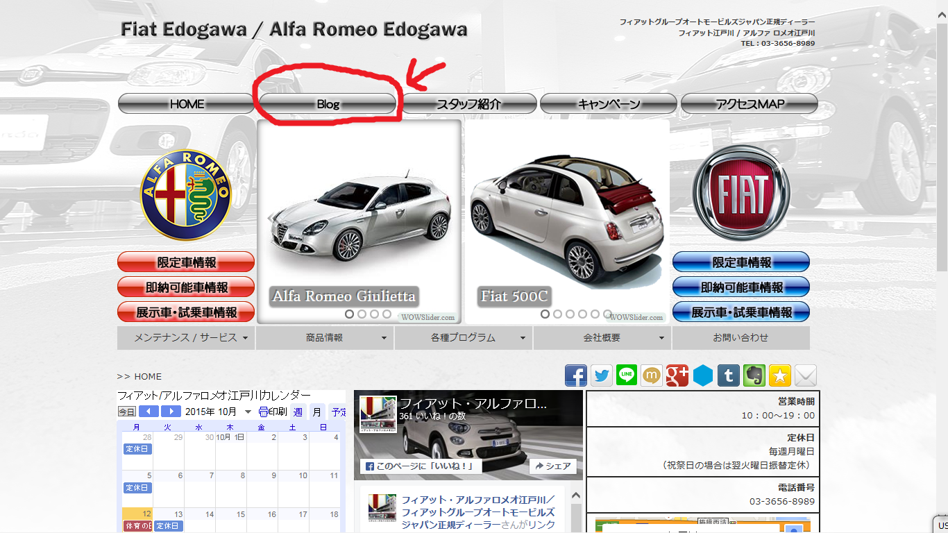Post to Tumblr icon

tap(729, 375)
